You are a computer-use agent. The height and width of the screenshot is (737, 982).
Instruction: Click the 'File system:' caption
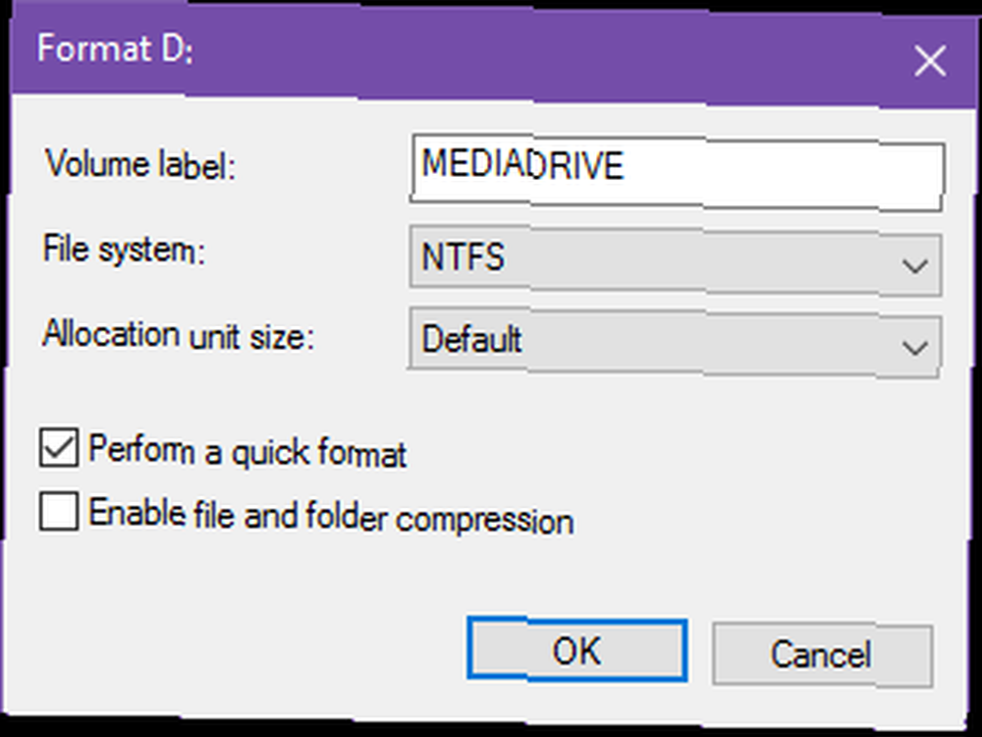124,250
